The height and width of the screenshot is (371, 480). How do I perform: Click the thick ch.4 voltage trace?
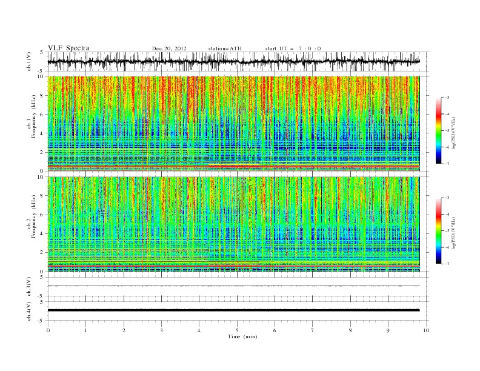tap(233, 310)
